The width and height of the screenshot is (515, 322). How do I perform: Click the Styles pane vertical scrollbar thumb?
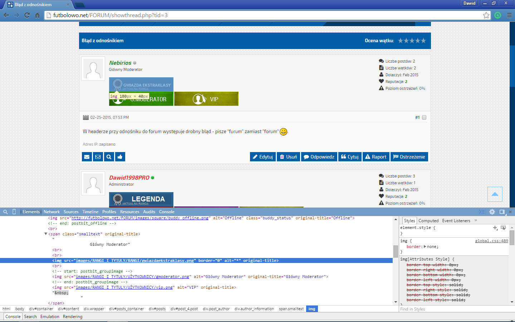click(x=512, y=237)
